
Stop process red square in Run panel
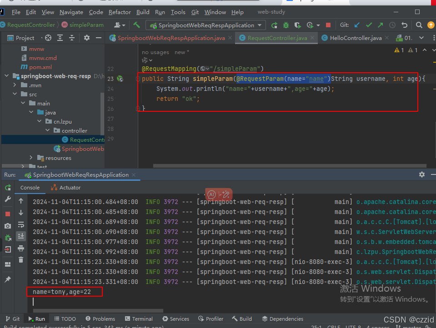(x=8, y=214)
